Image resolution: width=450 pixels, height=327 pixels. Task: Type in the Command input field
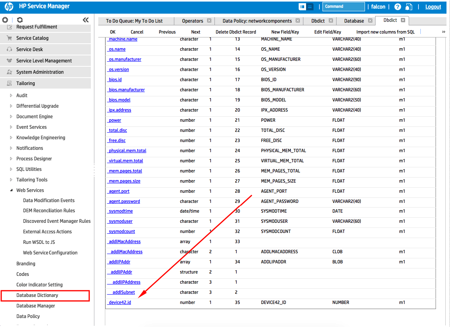point(343,6)
